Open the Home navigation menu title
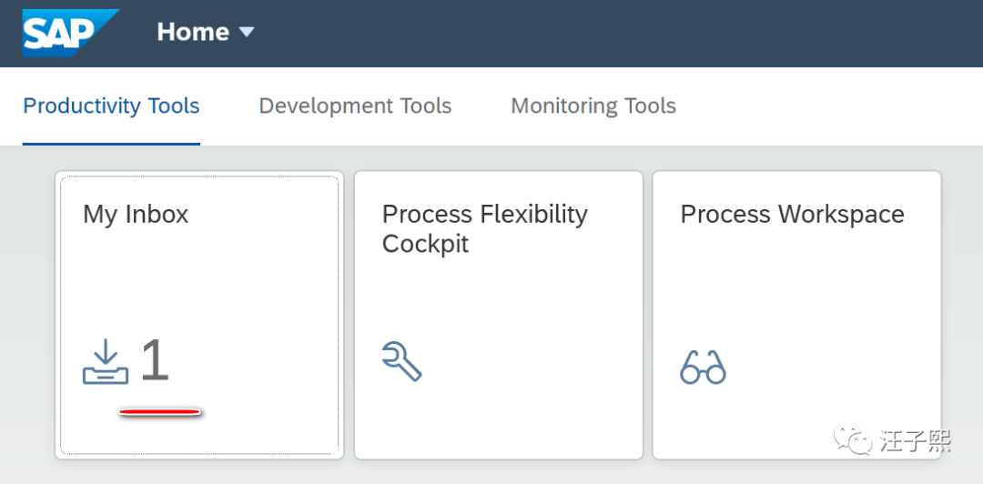 (192, 32)
